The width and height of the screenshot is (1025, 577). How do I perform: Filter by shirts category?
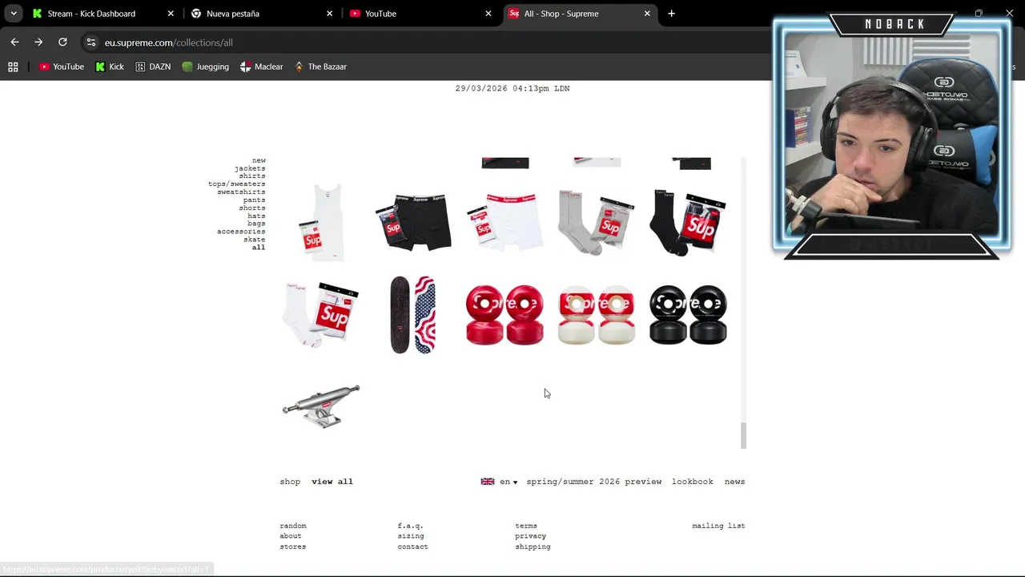tap(252, 176)
